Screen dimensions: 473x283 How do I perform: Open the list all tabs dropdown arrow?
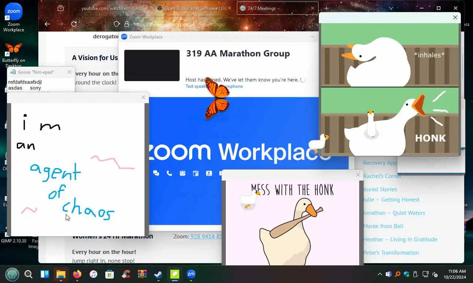click(391, 8)
